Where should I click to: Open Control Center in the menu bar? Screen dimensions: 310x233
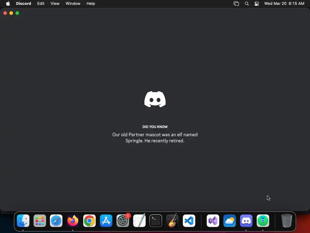257,4
